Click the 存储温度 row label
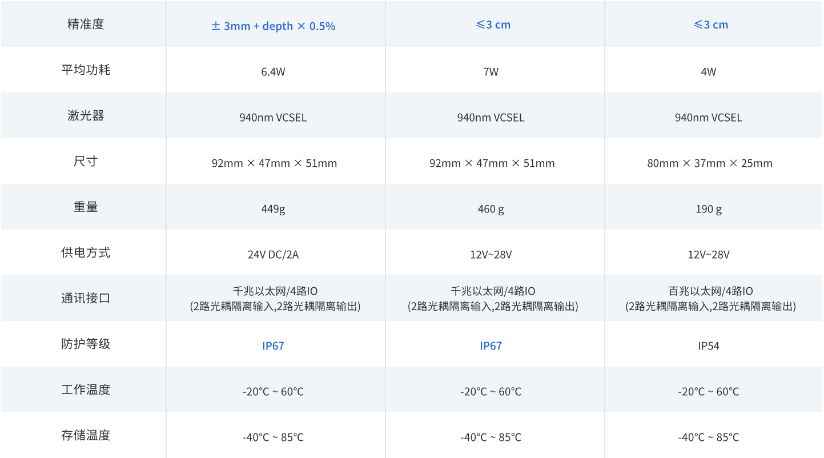 coord(86,436)
